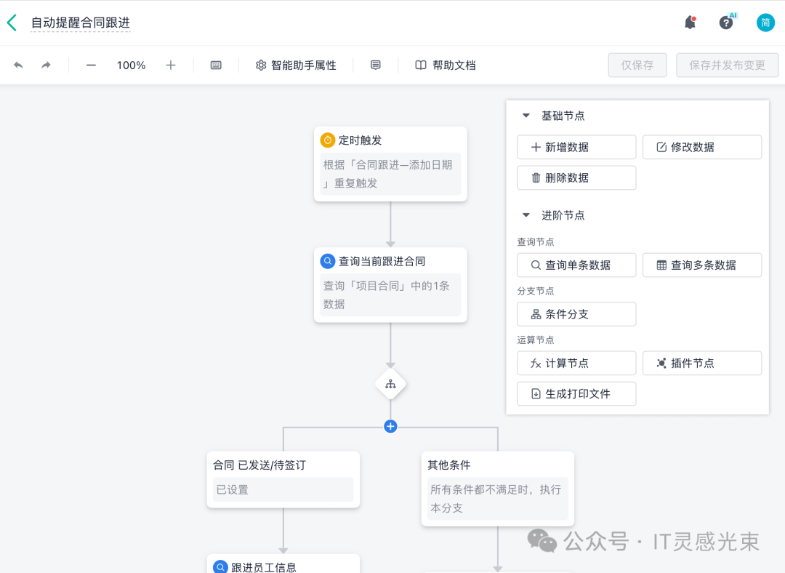785x573 pixels.
Task: Open 智能助手属性 settings
Action: (x=296, y=65)
